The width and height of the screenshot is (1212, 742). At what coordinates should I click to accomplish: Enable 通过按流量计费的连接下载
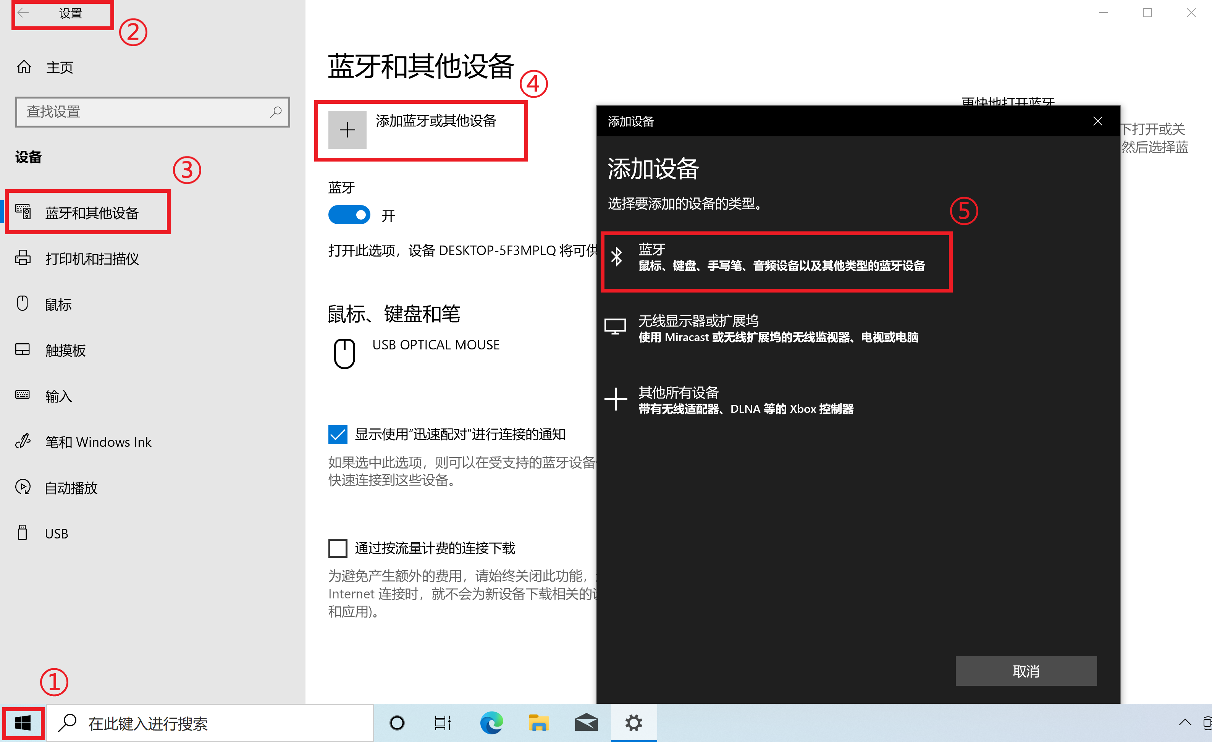coord(338,548)
